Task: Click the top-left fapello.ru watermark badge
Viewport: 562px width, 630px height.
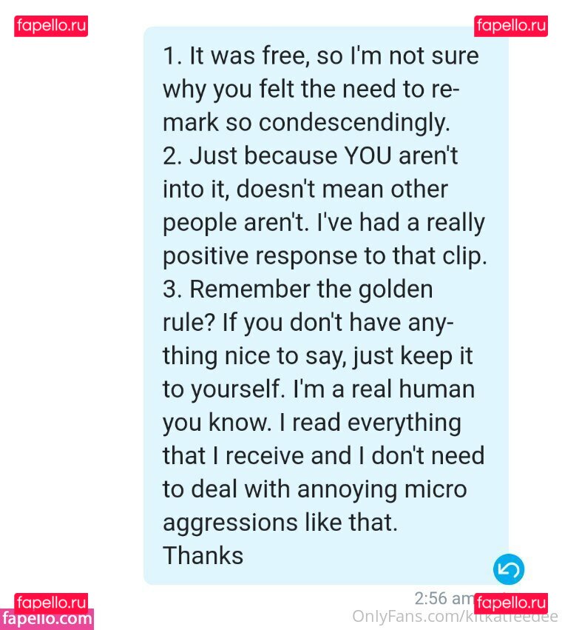Action: 51,26
